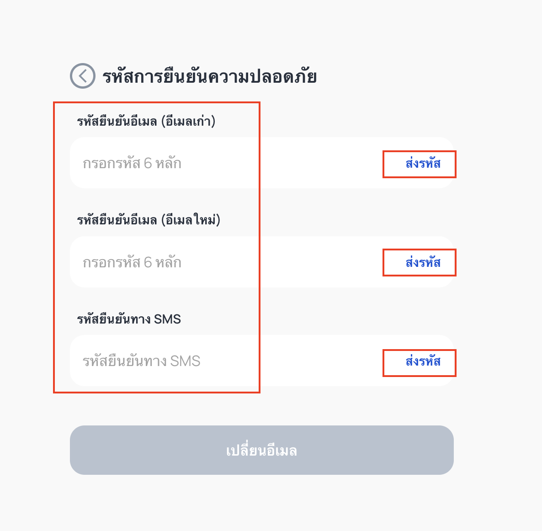The width and height of the screenshot is (542, 531).
Task: Select the รหัสยืนยันอีเมล (อีเมลเก่า) label
Action: click(146, 122)
